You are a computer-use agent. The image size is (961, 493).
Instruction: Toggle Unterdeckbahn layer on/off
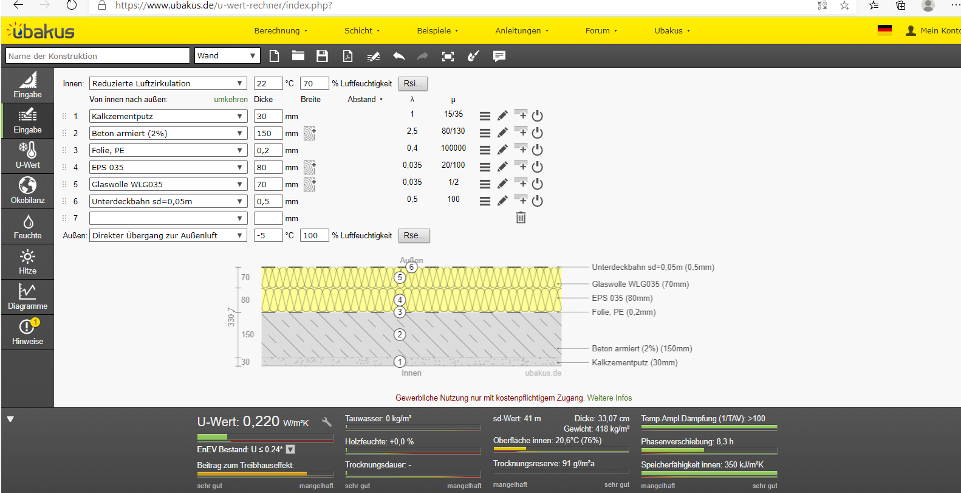click(x=537, y=201)
